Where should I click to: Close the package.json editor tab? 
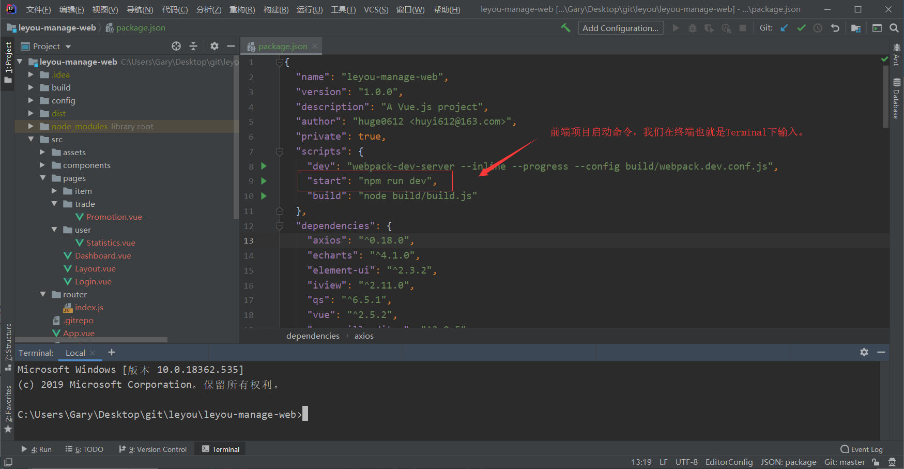click(x=315, y=46)
